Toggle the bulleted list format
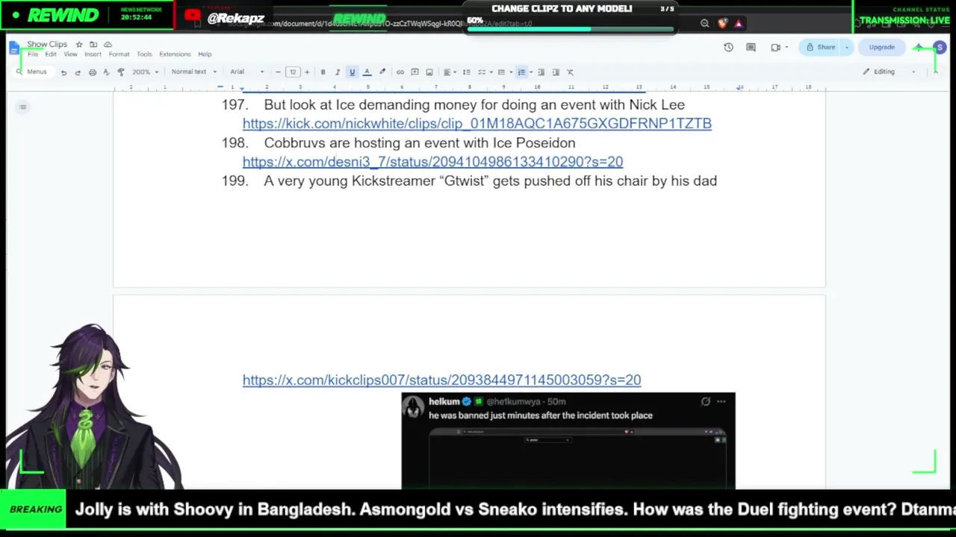This screenshot has height=537, width=956. click(501, 72)
